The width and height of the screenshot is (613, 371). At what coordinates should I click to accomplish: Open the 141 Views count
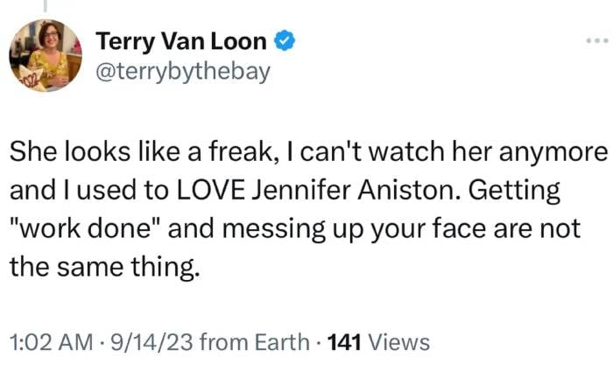click(x=377, y=342)
